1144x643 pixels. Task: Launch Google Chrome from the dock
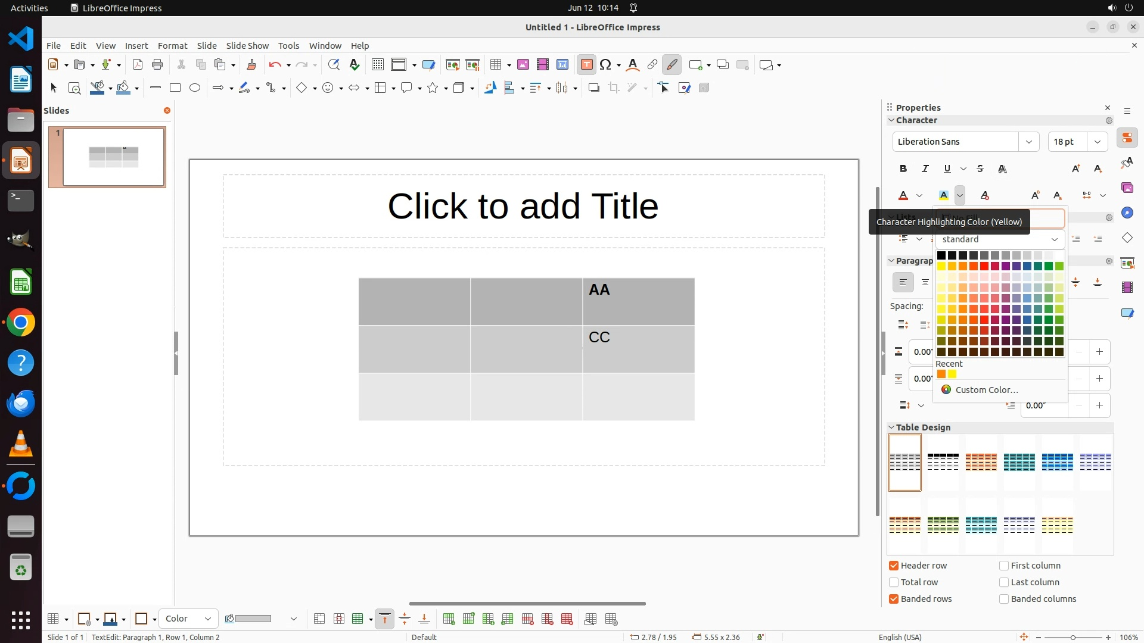point(21,323)
